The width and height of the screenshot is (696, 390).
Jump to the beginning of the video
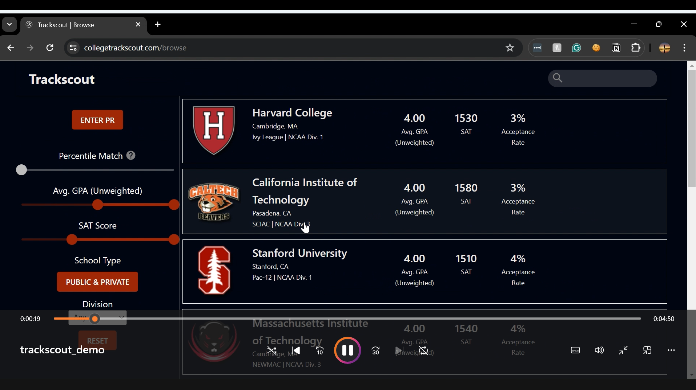(x=296, y=350)
